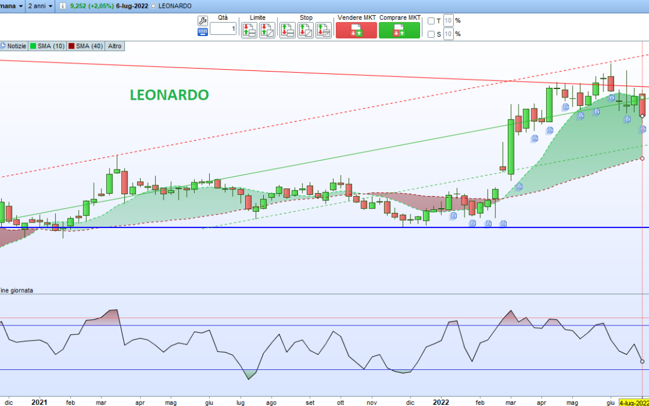Enable the S percentage checkbox
Screen dimensions: 649x406
tap(431, 34)
